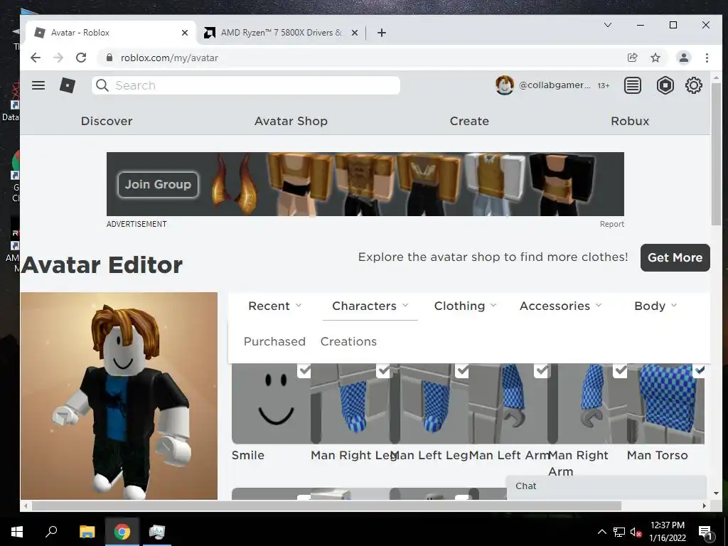Toggle the Man Left Arm checkbox
The image size is (728, 546).
click(541, 370)
